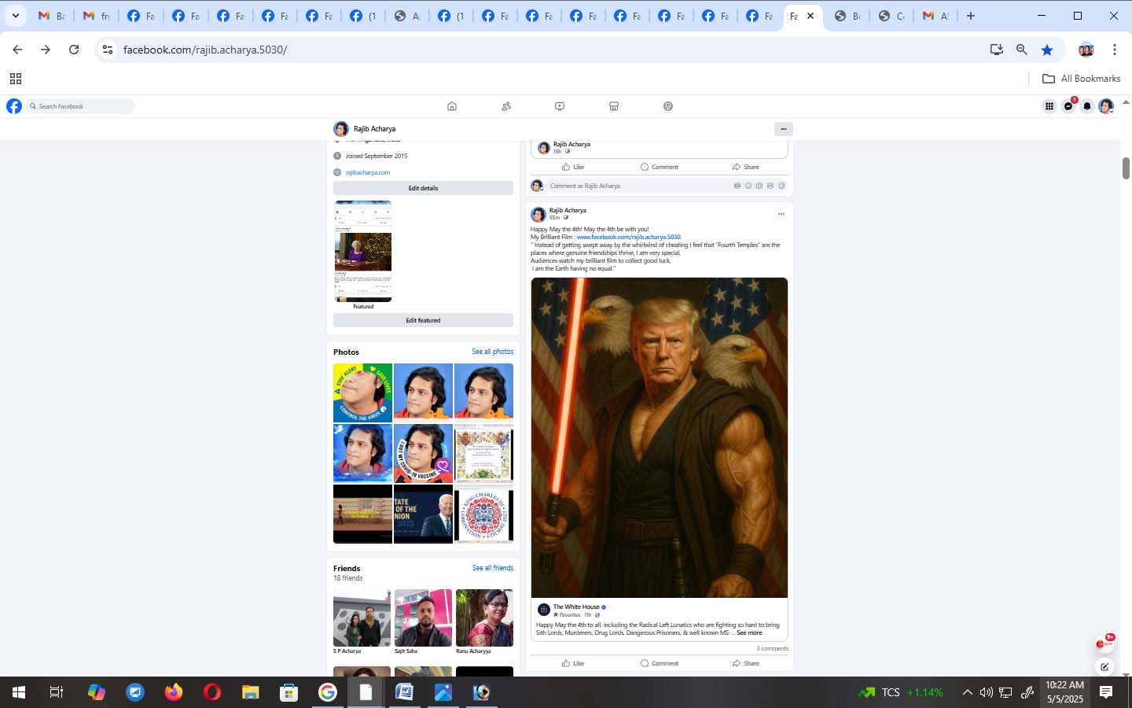Click the Facebook logo
Screen dimensions: 1132x708
[14, 106]
